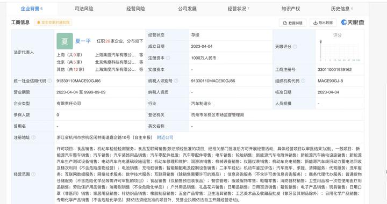Click the 数据纠错 button

click(x=292, y=23)
